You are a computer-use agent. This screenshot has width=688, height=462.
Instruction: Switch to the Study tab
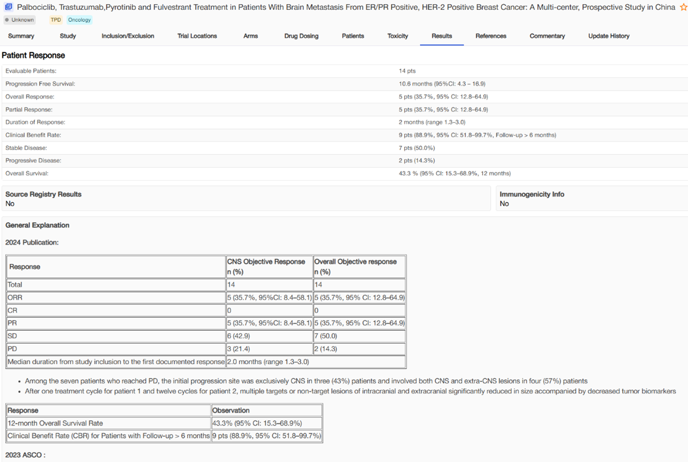pos(68,36)
